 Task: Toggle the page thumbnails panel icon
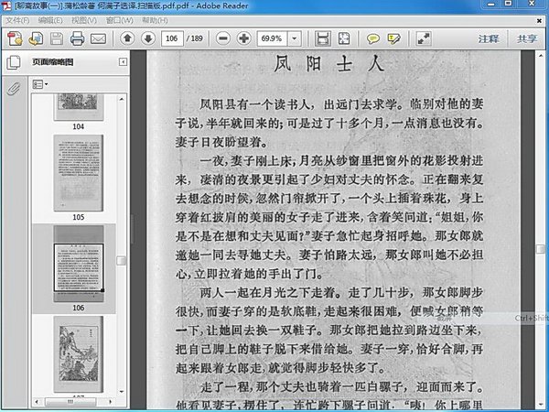point(14,63)
